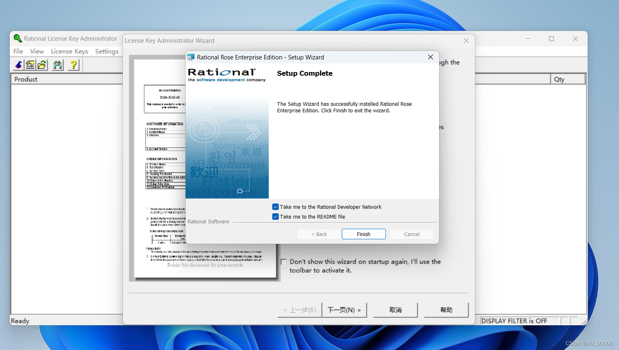Open the Settings menu
This screenshot has width=619, height=350.
point(107,51)
